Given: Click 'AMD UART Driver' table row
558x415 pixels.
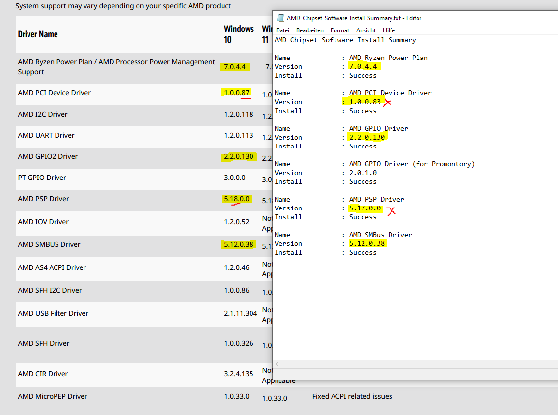Looking at the screenshot, I should tap(46, 135).
